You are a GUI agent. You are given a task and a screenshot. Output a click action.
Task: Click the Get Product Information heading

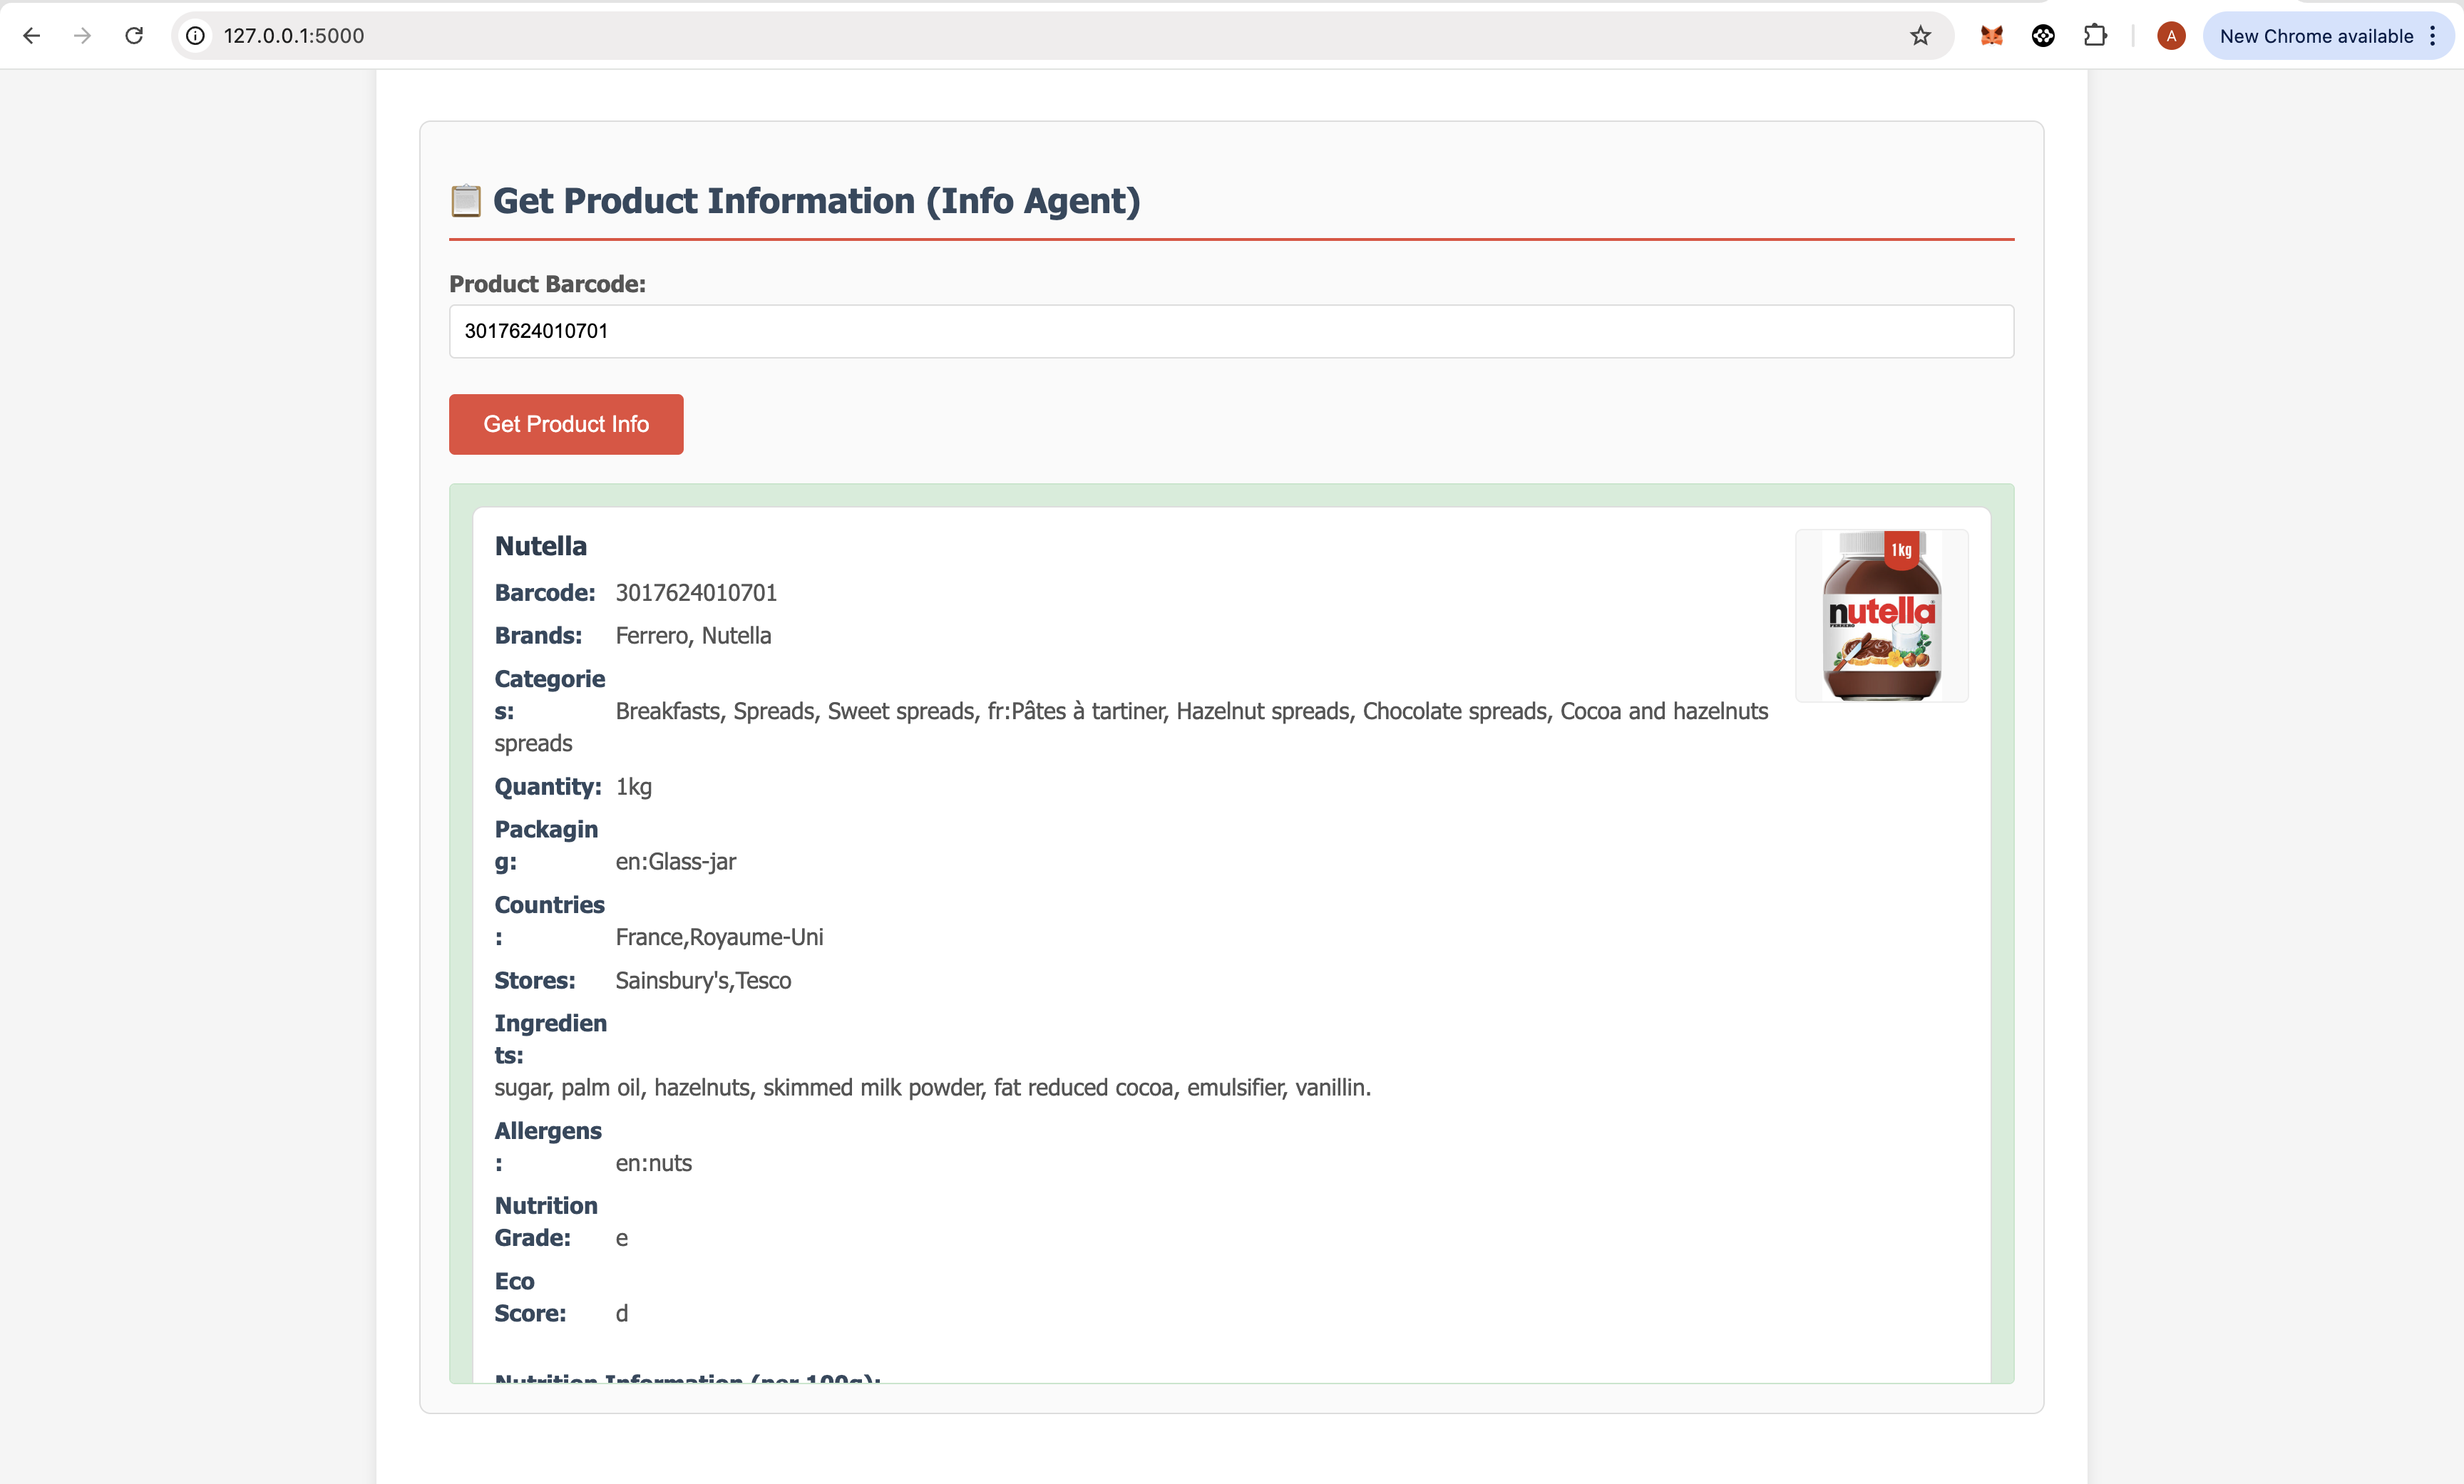click(x=816, y=201)
